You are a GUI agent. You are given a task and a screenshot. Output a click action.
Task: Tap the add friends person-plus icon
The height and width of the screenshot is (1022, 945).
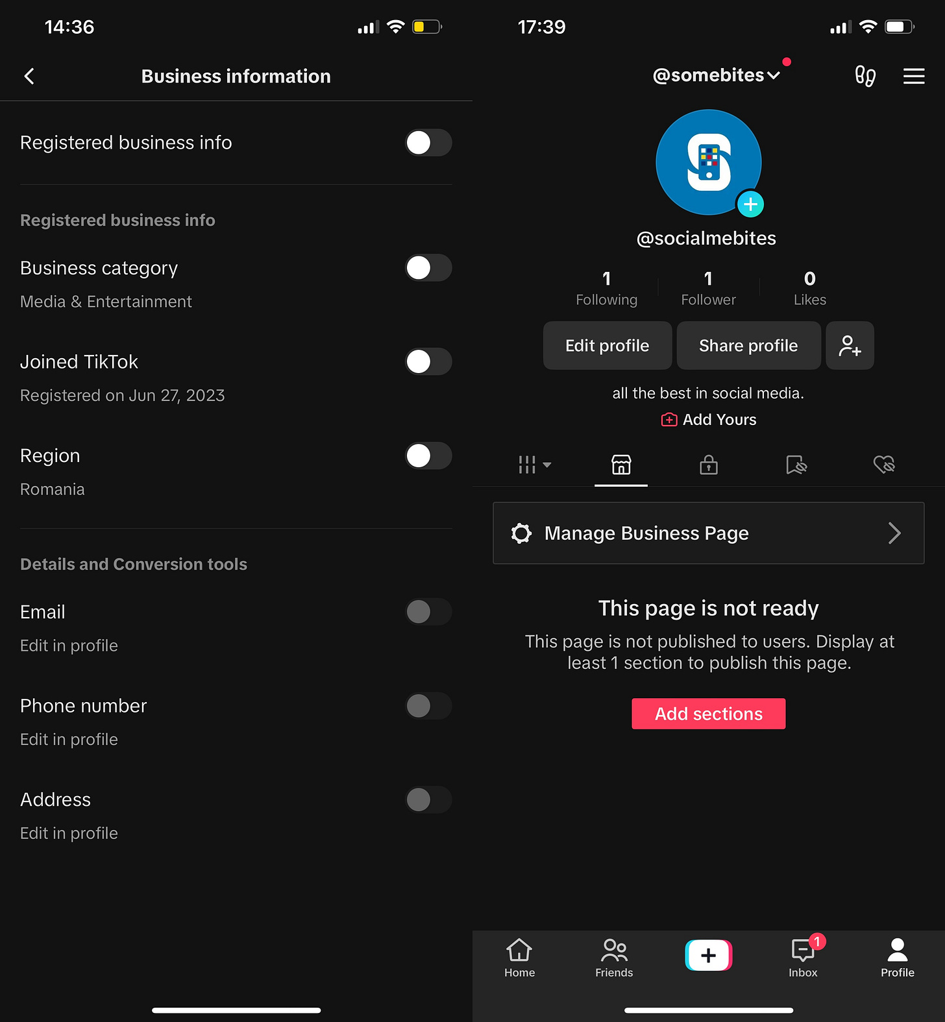[850, 345]
